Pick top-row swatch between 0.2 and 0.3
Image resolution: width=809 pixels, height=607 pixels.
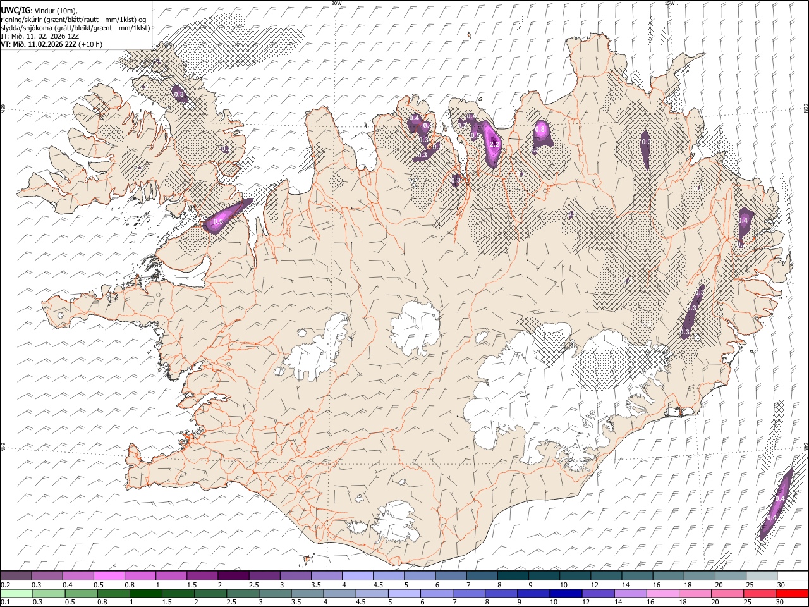tap(16, 576)
